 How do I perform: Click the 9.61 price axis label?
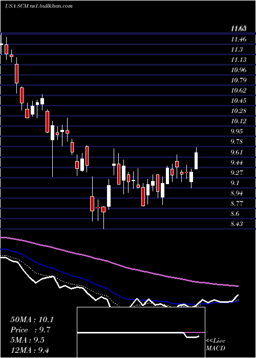coord(237,152)
